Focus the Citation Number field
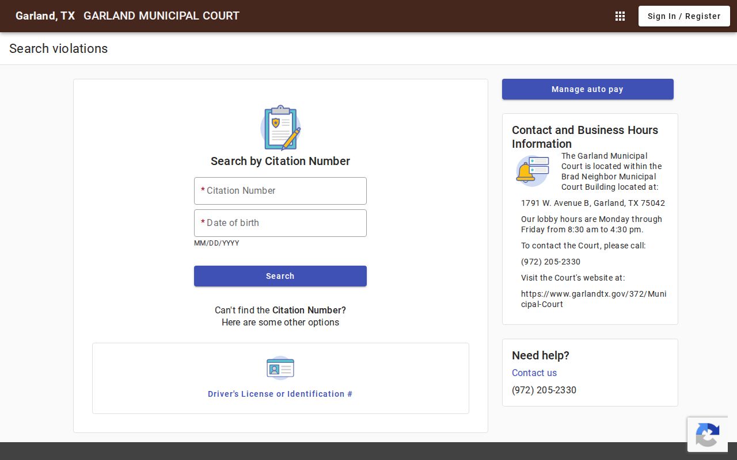This screenshot has height=460, width=737. click(280, 191)
